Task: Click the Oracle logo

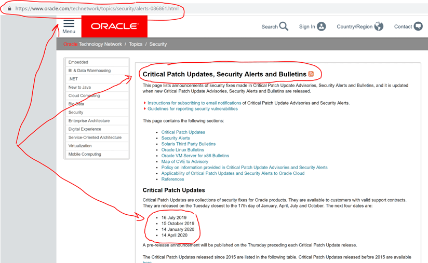Action: pos(114,26)
